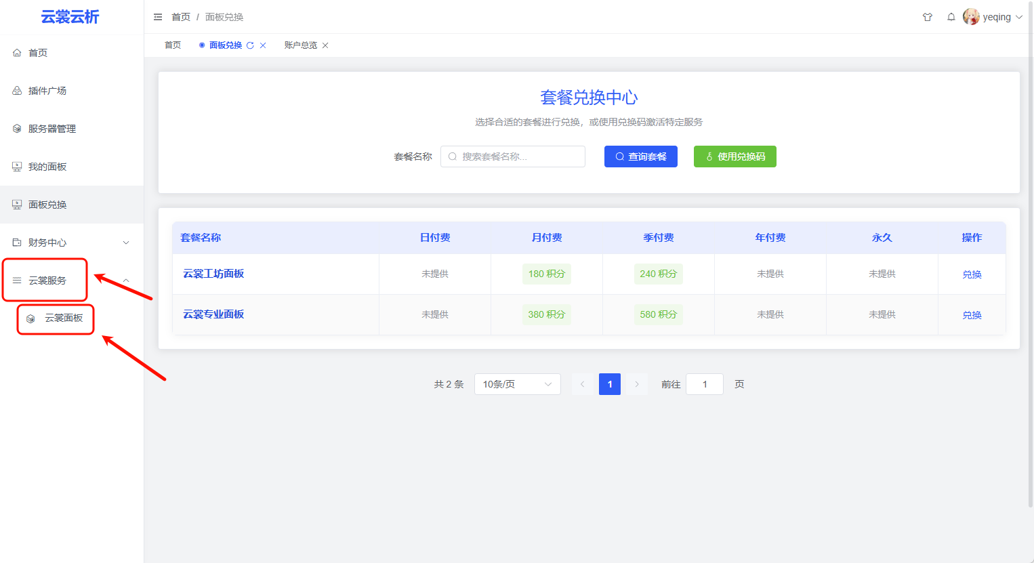Viewport: 1034px width, 563px height.
Task: Refresh the 面板兑换 tab via reload icon
Action: pos(250,45)
